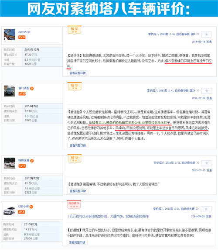Click the star icon on the 2014-01-14 review
Screen dimensions: 218x252
pos(207,35)
